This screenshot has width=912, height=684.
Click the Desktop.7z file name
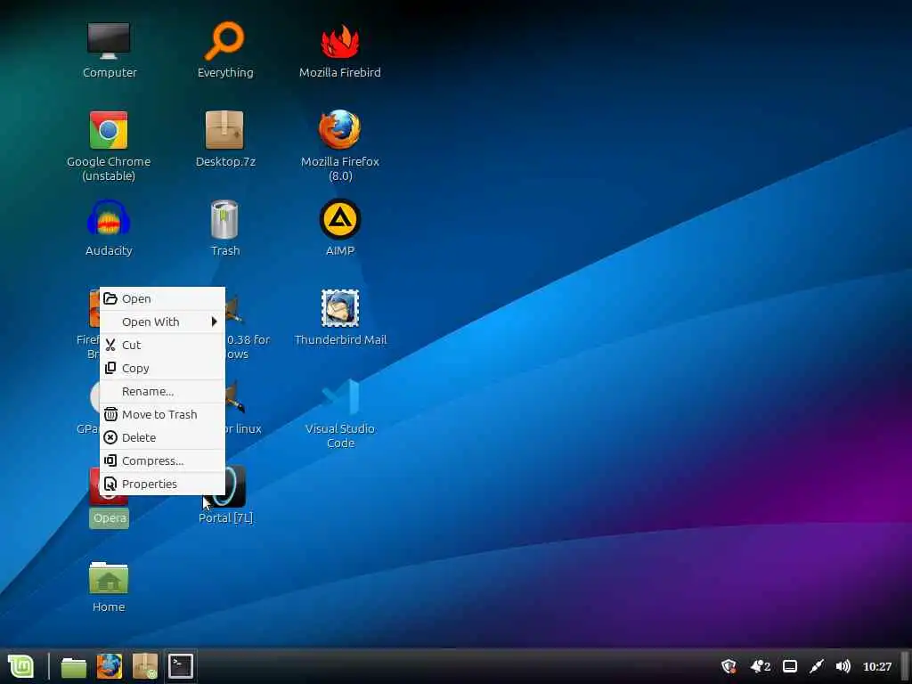(225, 162)
